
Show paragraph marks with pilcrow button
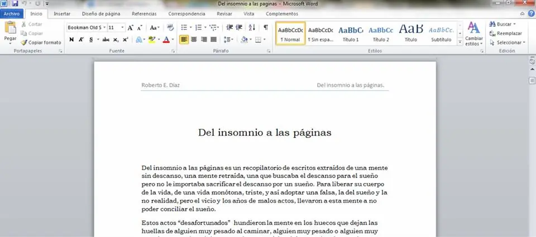[265, 27]
